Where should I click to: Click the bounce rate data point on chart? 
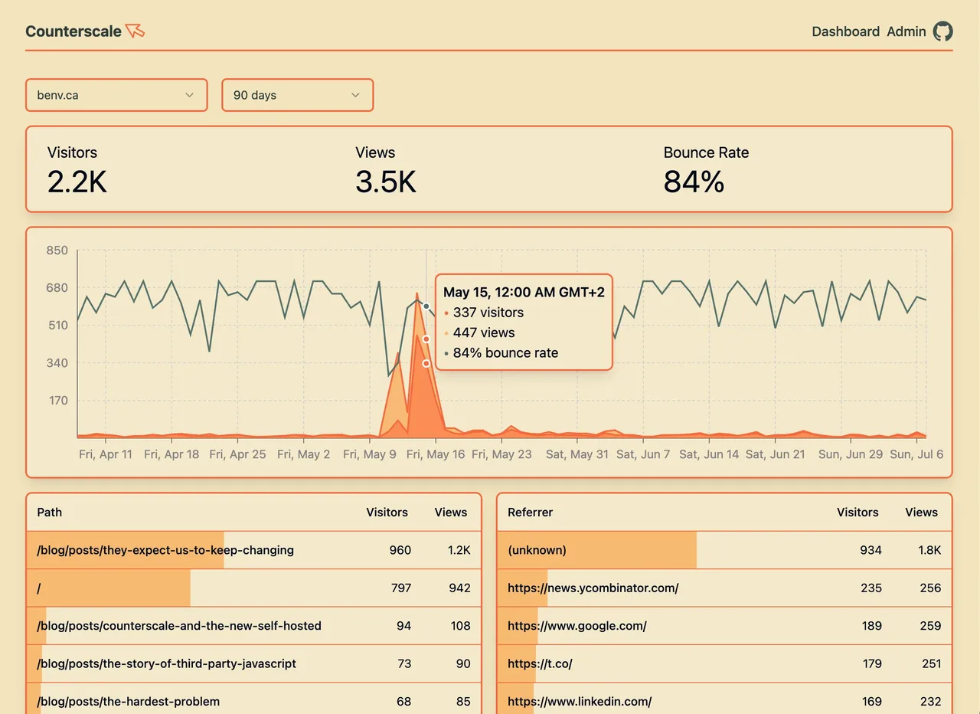[x=426, y=306]
